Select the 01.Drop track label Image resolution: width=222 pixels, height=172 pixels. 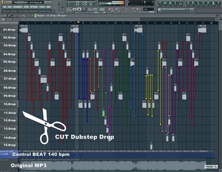(x=9, y=30)
